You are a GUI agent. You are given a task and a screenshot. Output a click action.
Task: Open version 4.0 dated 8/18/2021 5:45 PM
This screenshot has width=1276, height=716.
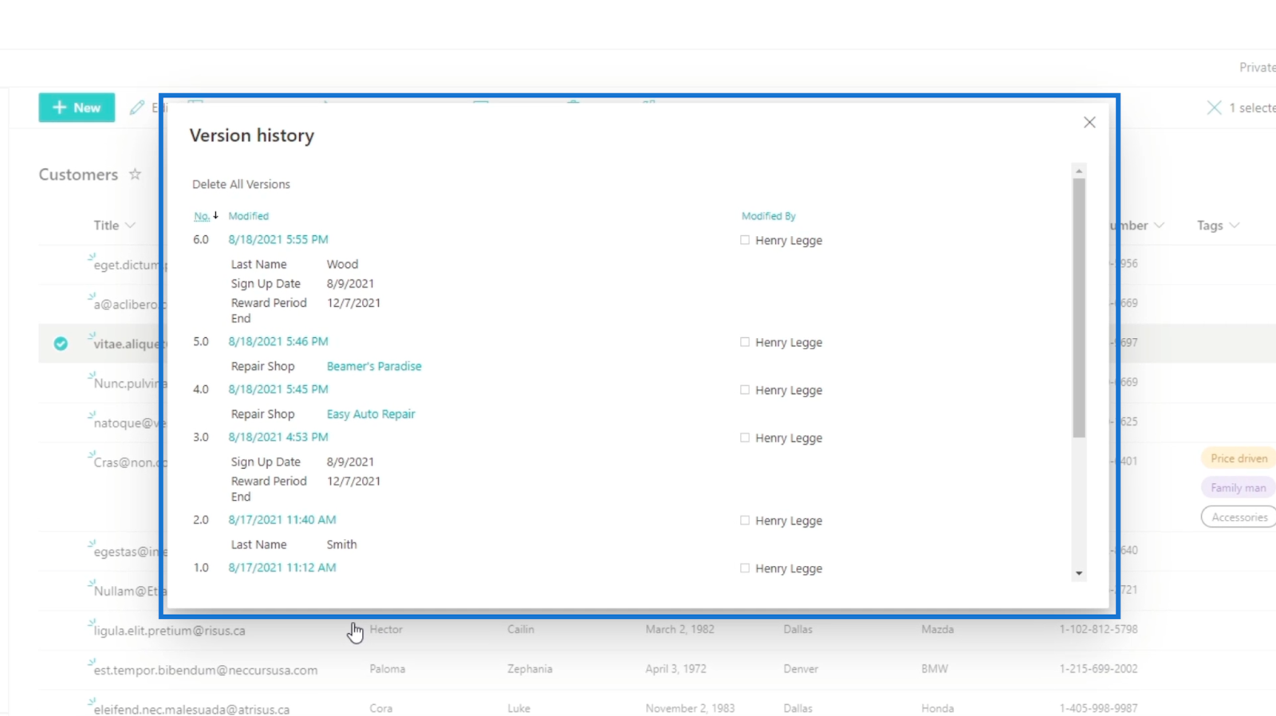[278, 389]
